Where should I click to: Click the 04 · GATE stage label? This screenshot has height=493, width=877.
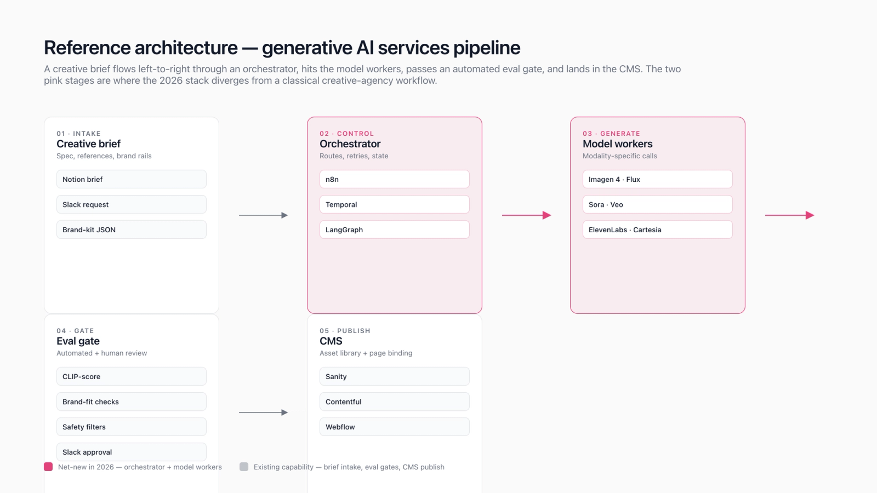point(75,331)
